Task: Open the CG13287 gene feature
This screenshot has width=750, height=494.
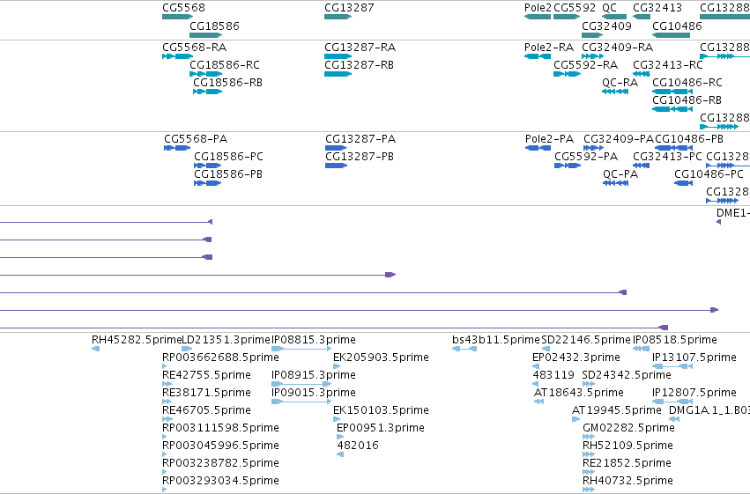Action: pos(338,17)
